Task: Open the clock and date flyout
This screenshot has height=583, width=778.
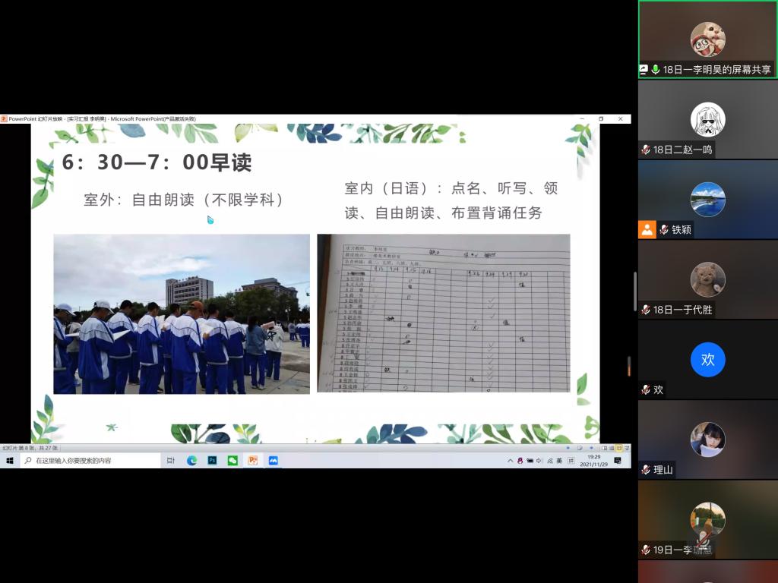Action: [590, 460]
